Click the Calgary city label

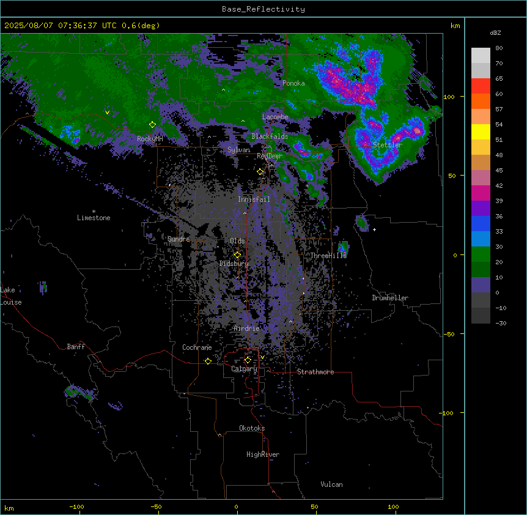pos(244,369)
